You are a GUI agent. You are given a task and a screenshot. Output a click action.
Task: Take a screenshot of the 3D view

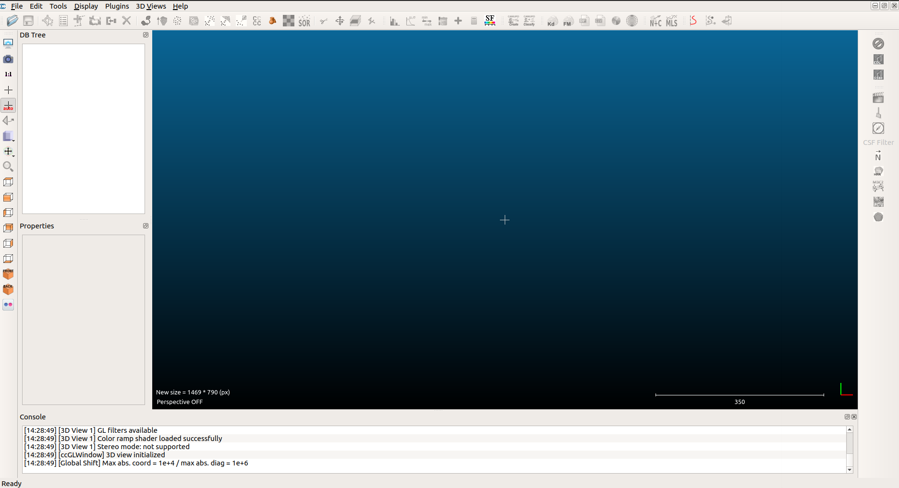coord(8,59)
